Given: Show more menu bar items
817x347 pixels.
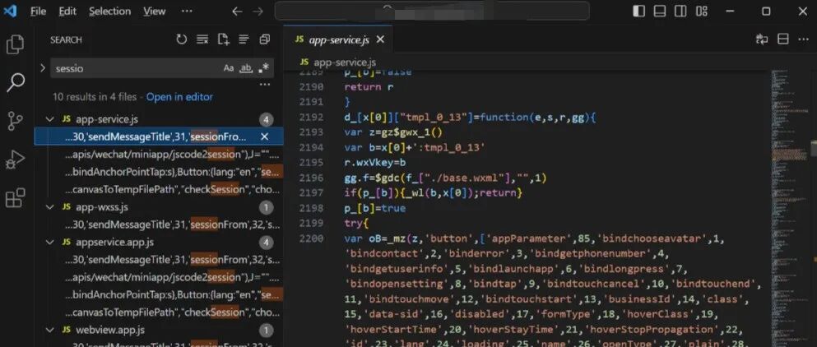Looking at the screenshot, I should click(187, 12).
